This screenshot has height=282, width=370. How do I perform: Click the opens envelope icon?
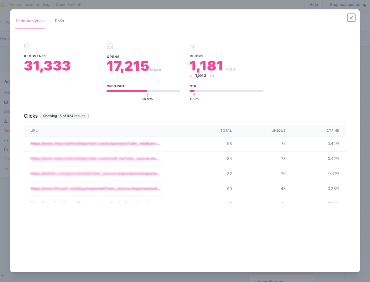[110, 46]
